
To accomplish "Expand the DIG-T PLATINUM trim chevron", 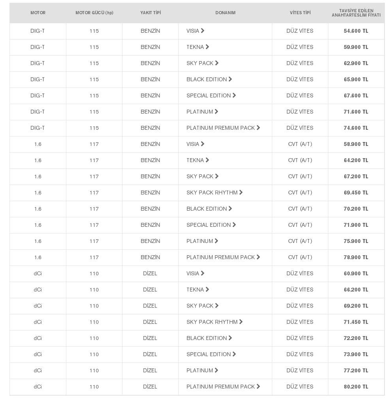I will tap(217, 111).
